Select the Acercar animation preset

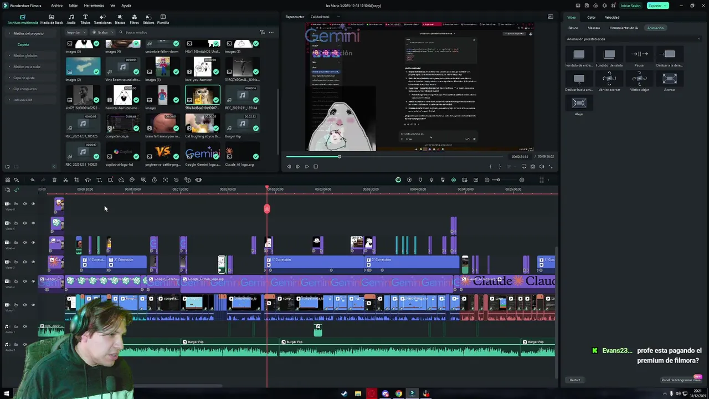(670, 81)
